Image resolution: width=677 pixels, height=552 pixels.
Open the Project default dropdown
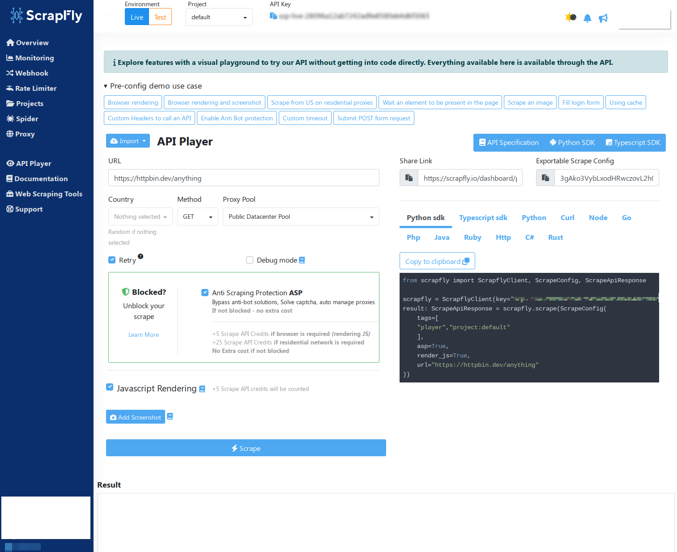pos(219,17)
